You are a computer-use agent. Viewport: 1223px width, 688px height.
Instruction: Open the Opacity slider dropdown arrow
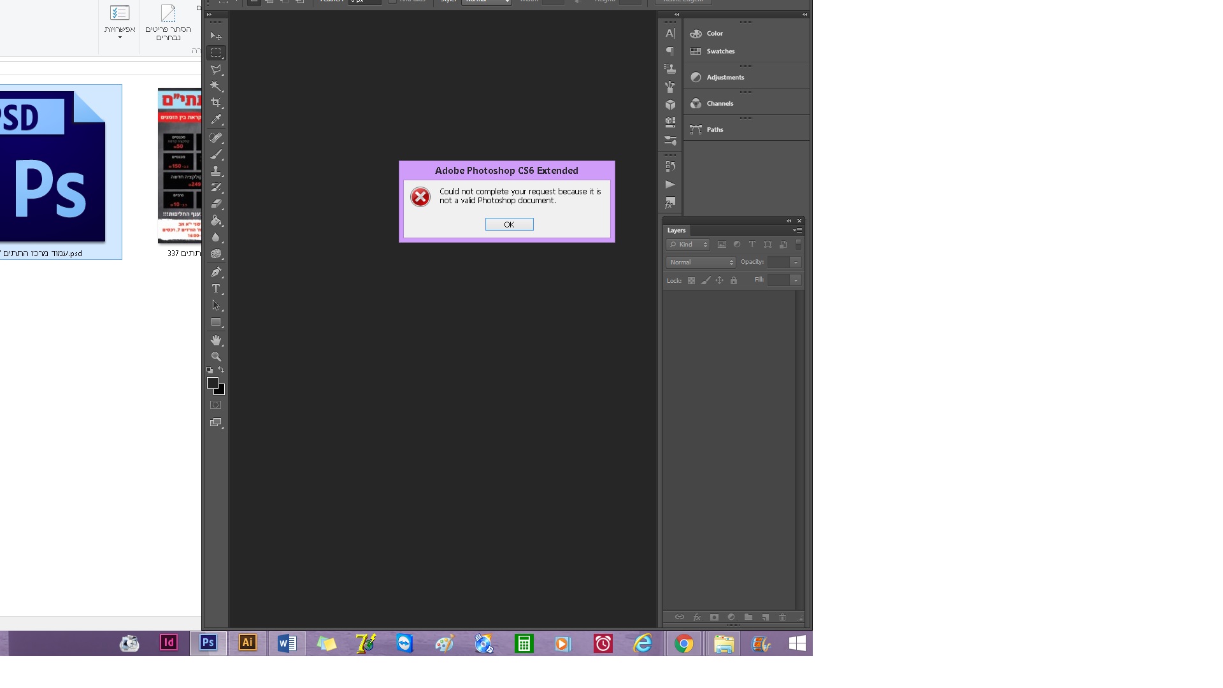pyautogui.click(x=796, y=262)
